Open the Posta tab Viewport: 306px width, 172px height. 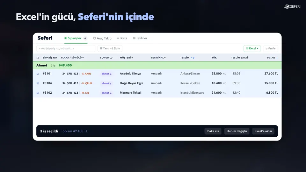tap(122, 38)
